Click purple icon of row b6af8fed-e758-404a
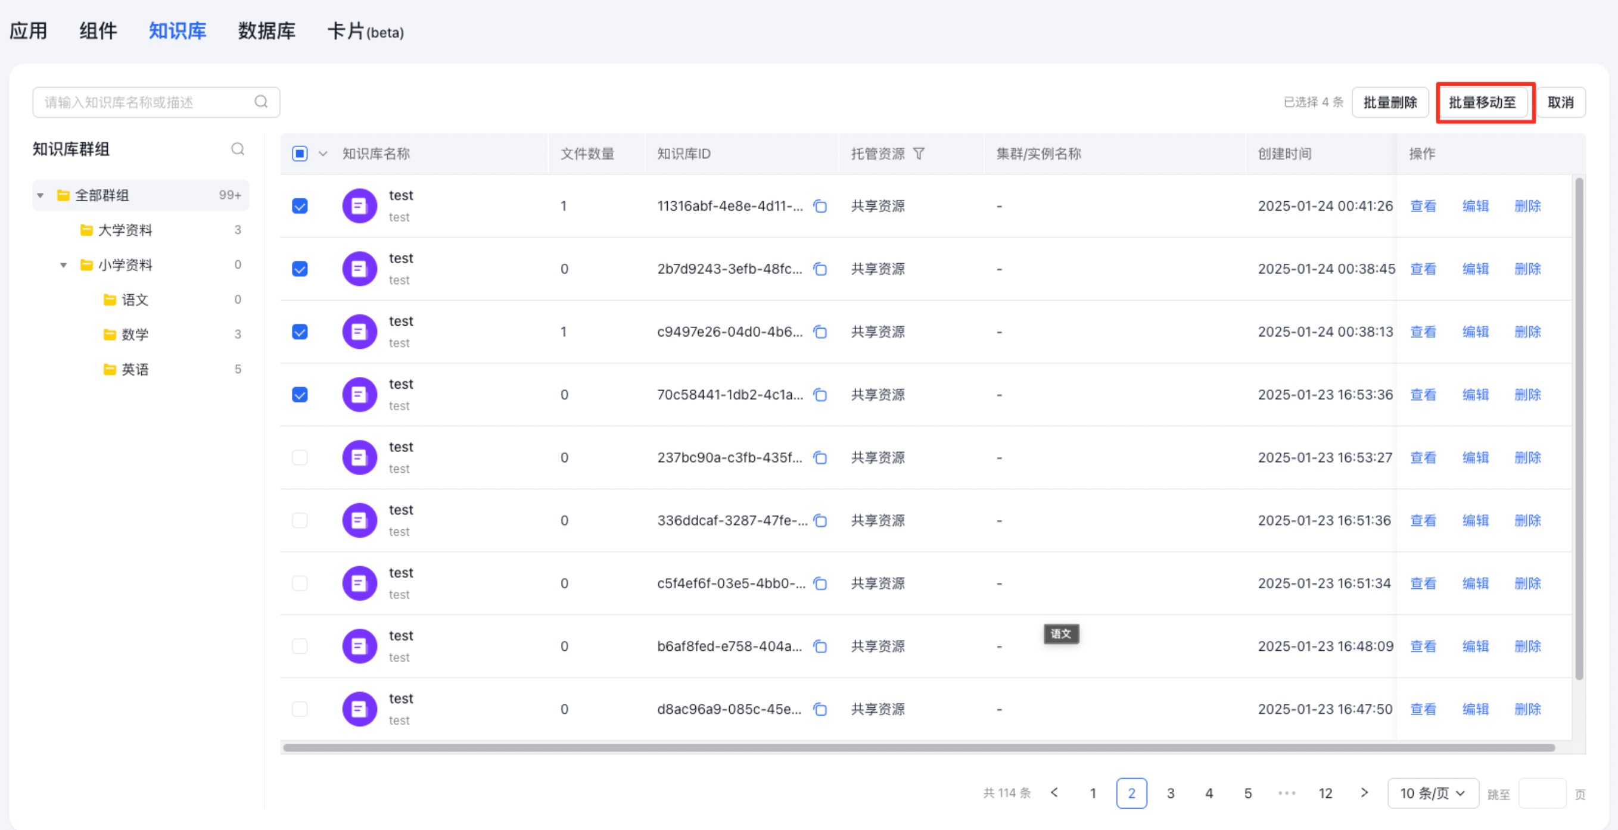1618x830 pixels. [x=359, y=646]
